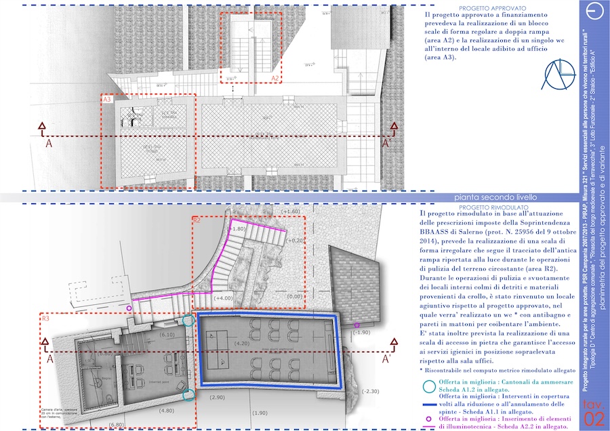This screenshot has width=610, height=431.
Task: Click the cyan circle legend symbol
Action: (427, 386)
